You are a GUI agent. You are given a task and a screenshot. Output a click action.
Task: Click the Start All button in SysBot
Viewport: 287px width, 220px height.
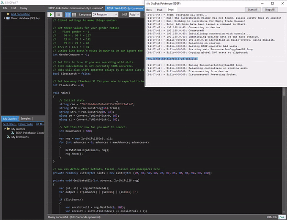[x=253, y=10]
